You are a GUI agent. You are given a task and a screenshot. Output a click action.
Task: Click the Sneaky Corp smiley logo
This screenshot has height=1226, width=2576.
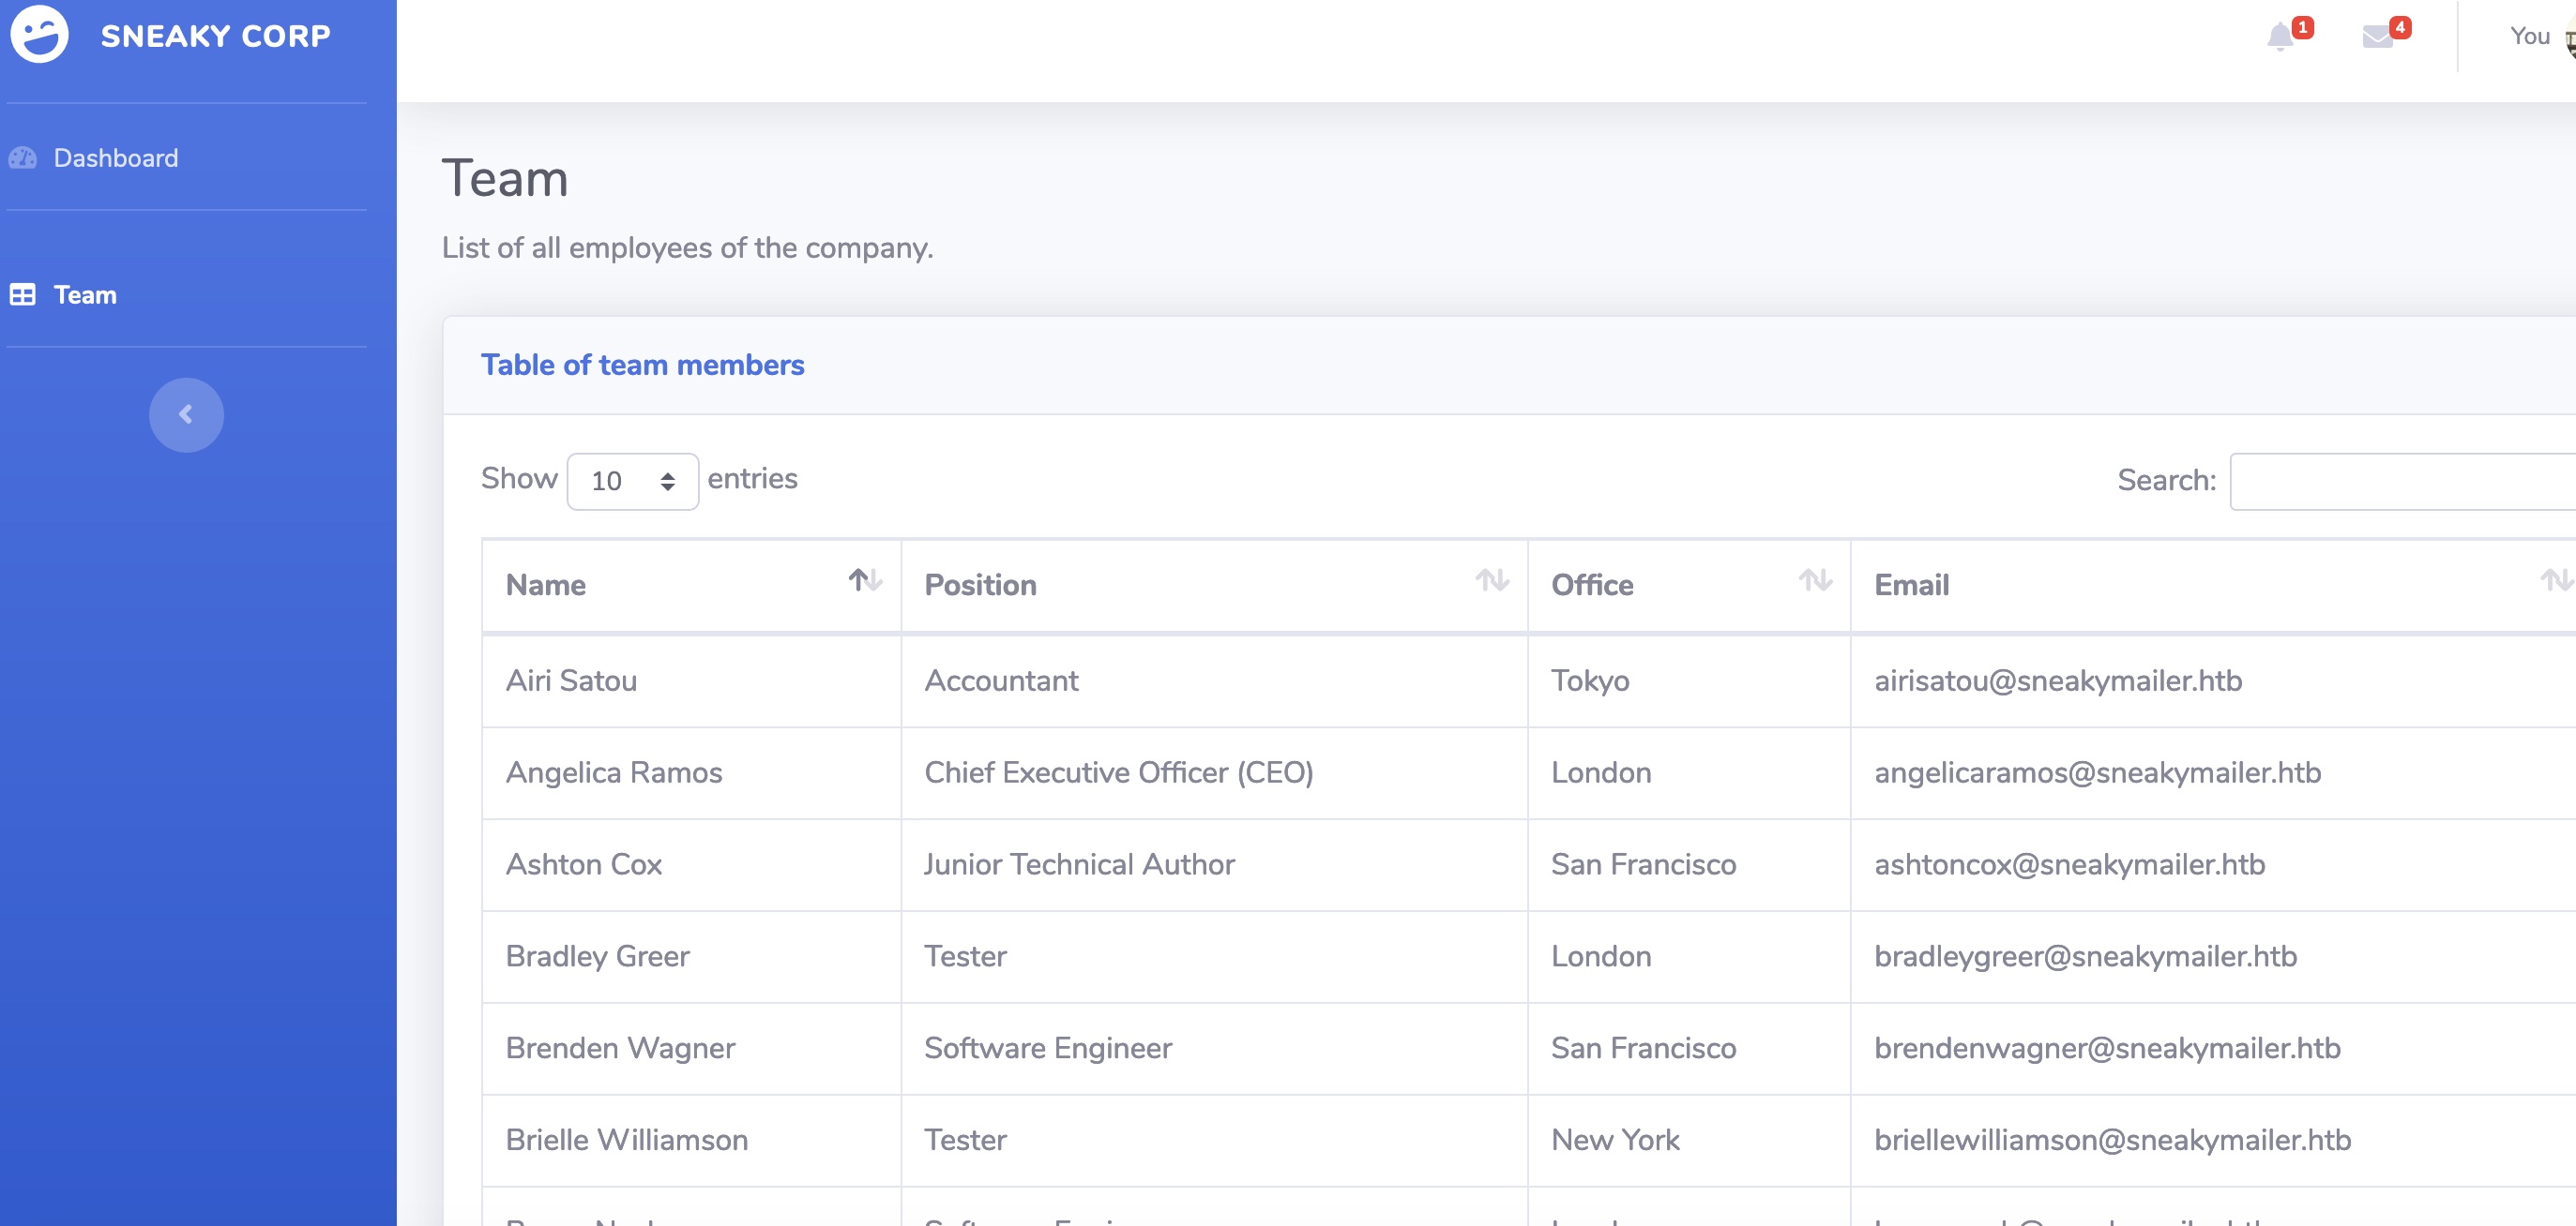[x=39, y=35]
